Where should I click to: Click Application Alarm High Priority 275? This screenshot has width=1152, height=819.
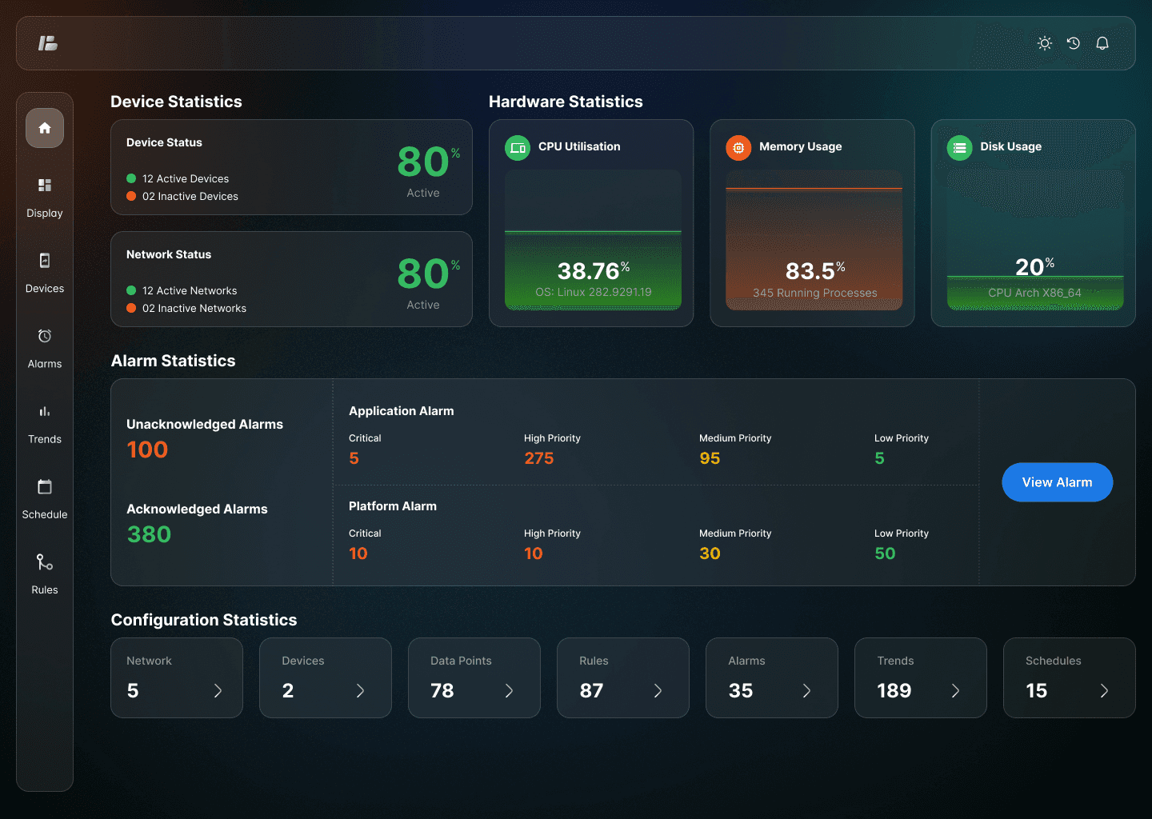tap(539, 458)
